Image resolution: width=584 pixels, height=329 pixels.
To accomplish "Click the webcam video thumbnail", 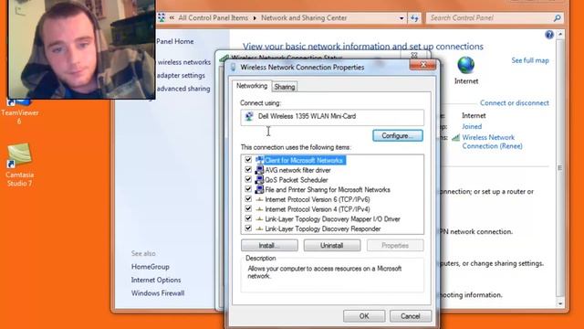I will pyautogui.click(x=81, y=49).
